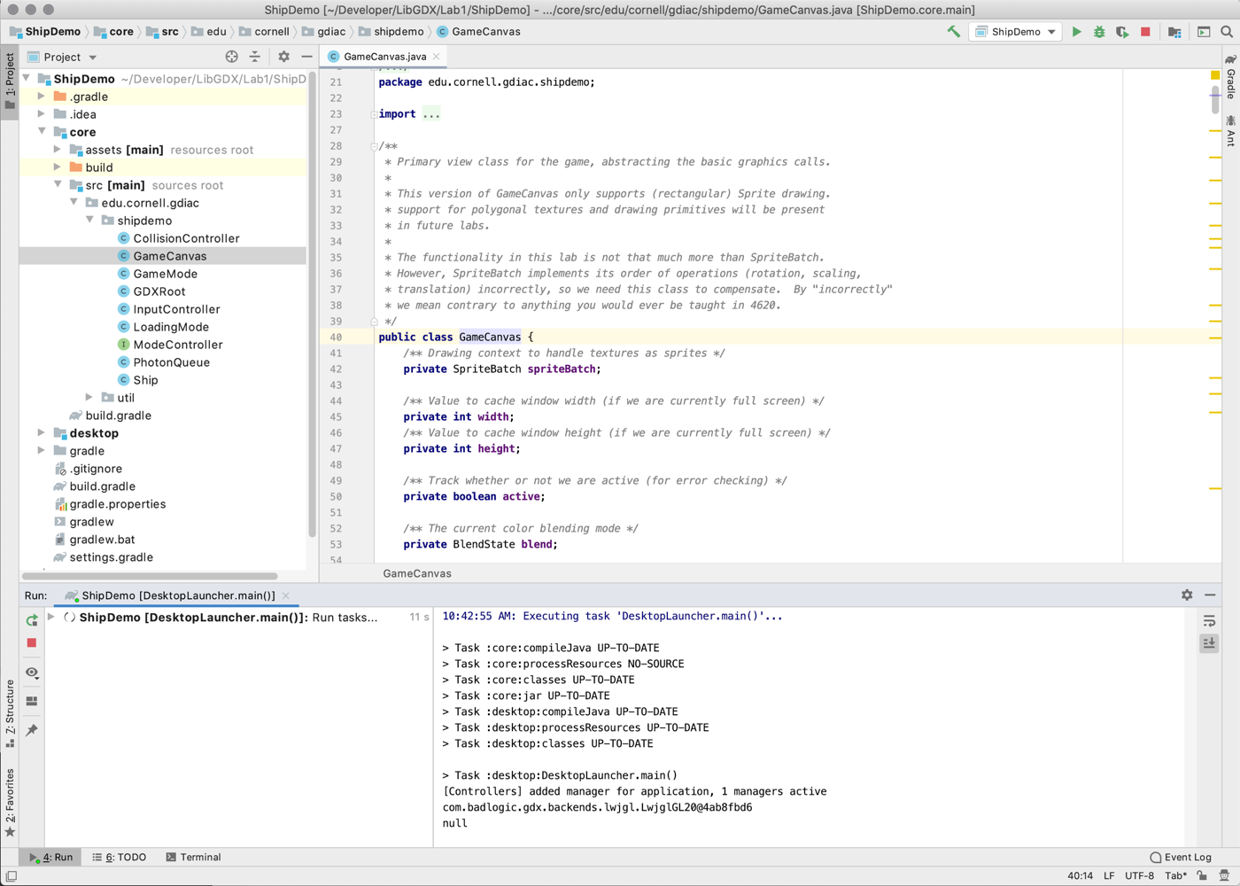The height and width of the screenshot is (886, 1240).
Task: Click the green Run button in toolbar
Action: point(1076,32)
